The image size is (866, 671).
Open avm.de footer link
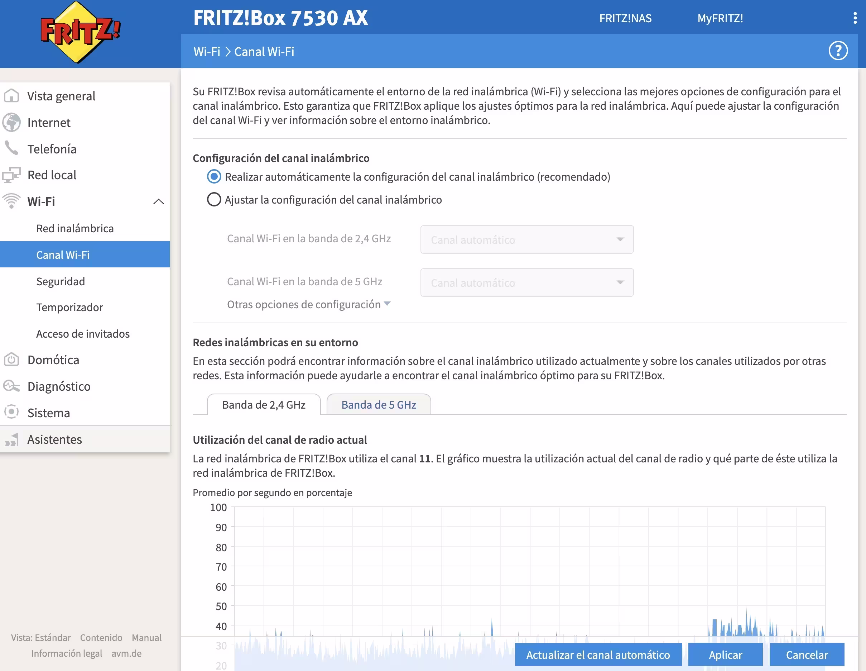[126, 653]
